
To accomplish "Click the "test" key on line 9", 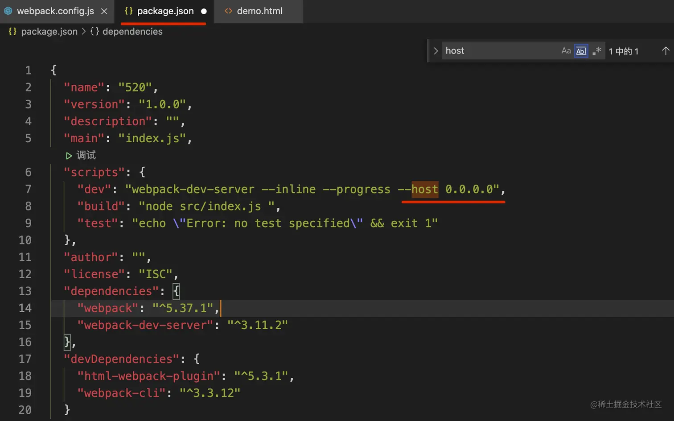I will click(x=98, y=223).
